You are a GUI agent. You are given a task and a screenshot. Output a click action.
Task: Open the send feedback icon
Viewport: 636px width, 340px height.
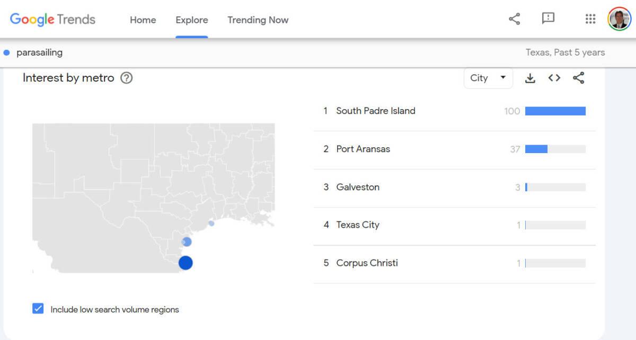[x=548, y=19]
